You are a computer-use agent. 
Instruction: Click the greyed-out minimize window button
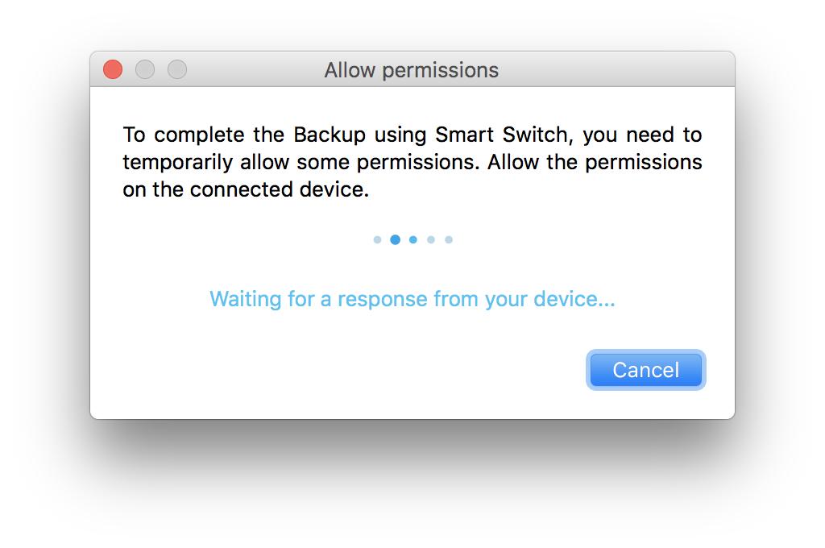(145, 70)
